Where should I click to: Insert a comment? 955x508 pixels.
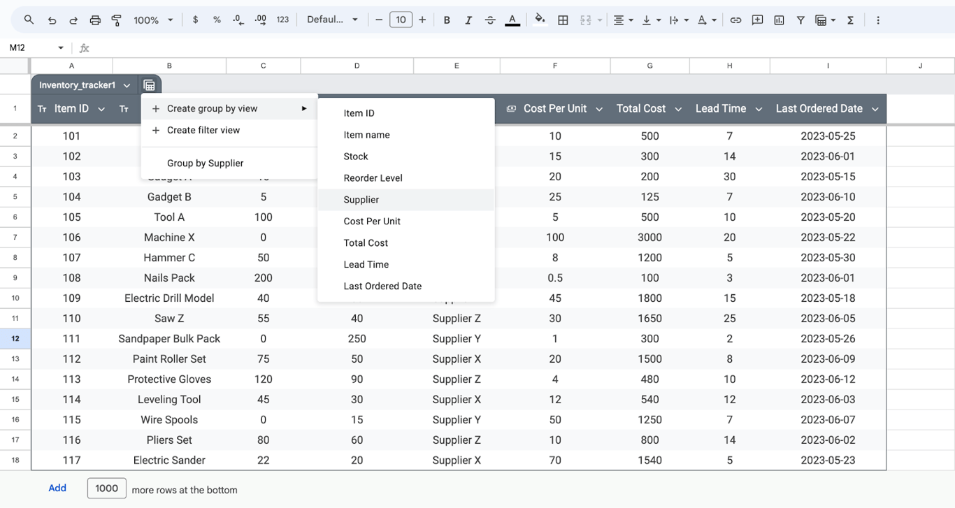pyautogui.click(x=757, y=20)
